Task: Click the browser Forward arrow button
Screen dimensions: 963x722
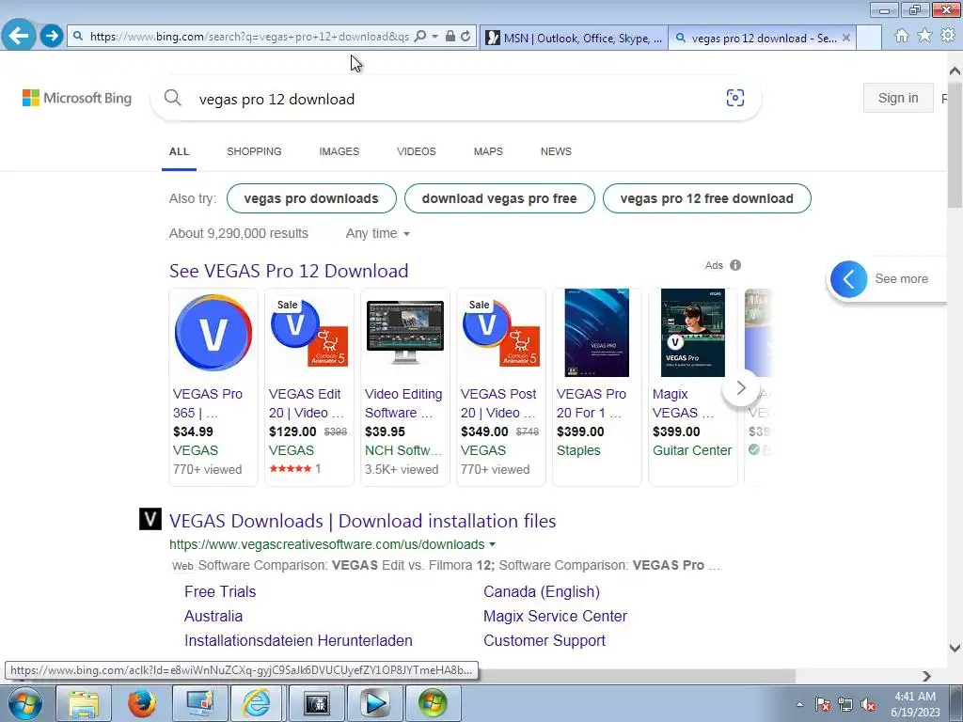Action: point(53,37)
